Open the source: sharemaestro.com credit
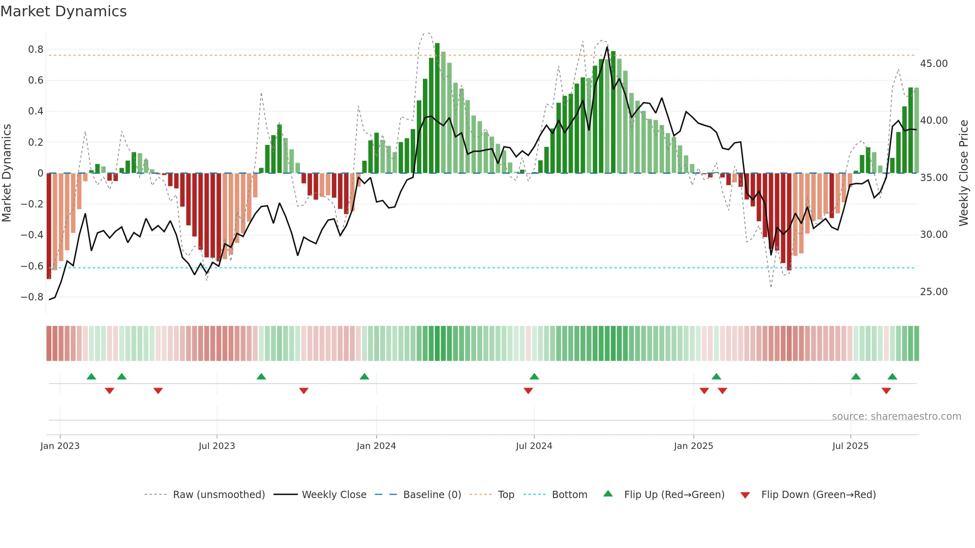 coord(897,416)
